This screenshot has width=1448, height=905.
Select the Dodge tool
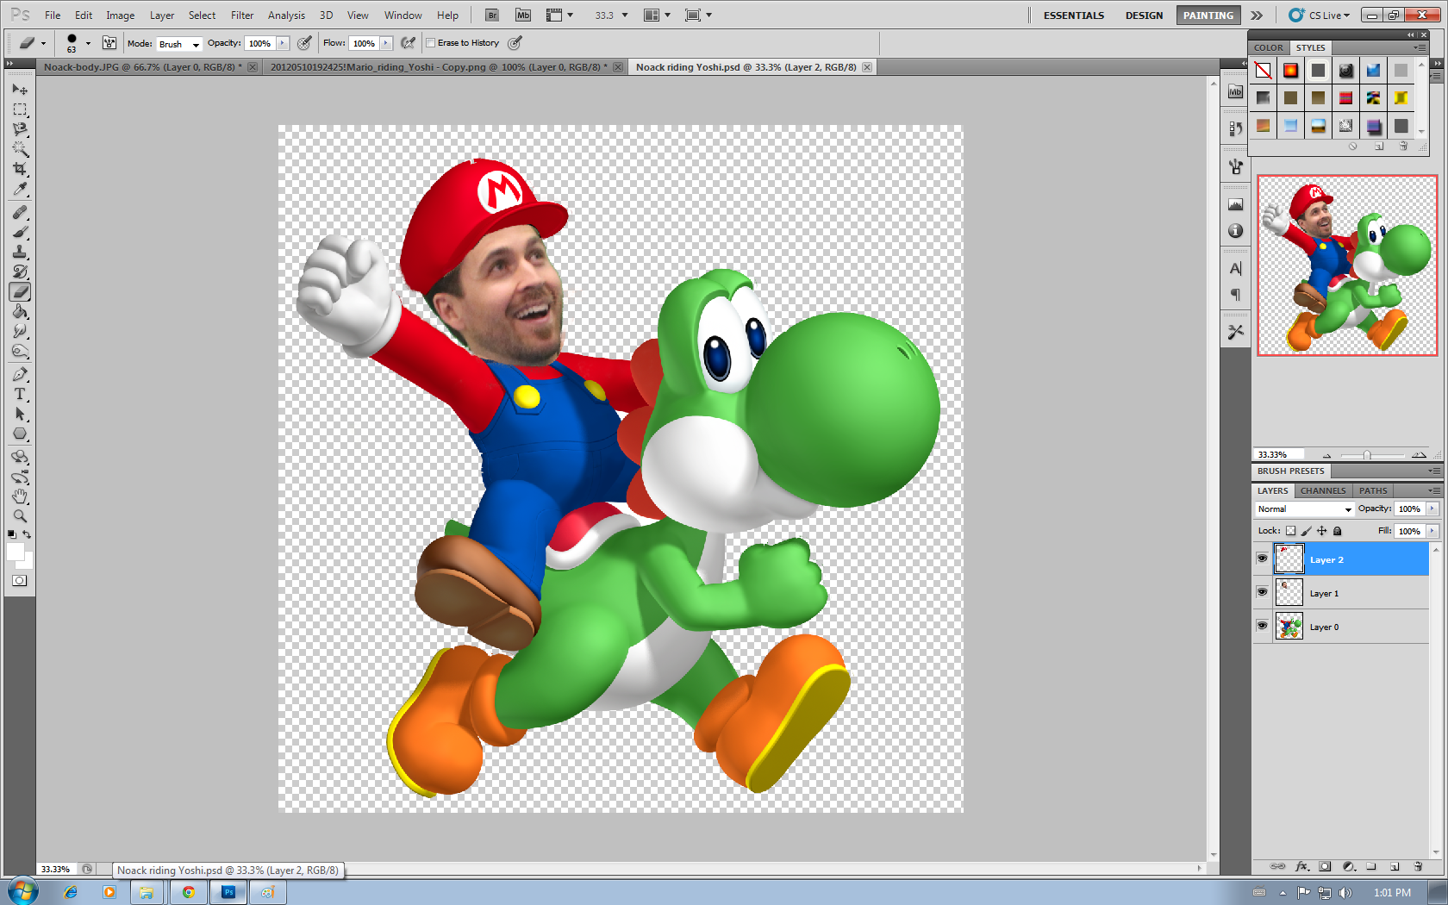point(20,352)
